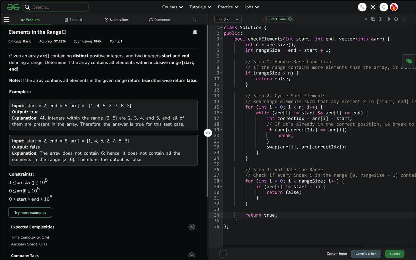Click the 'Step 3: Validate the Range' comment
The width and height of the screenshot is (416, 260).
click(x=284, y=170)
